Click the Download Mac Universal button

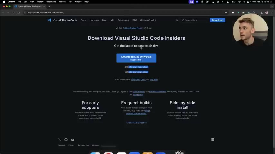pos(136,58)
